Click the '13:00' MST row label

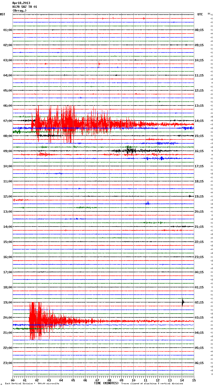[x=8, y=212]
